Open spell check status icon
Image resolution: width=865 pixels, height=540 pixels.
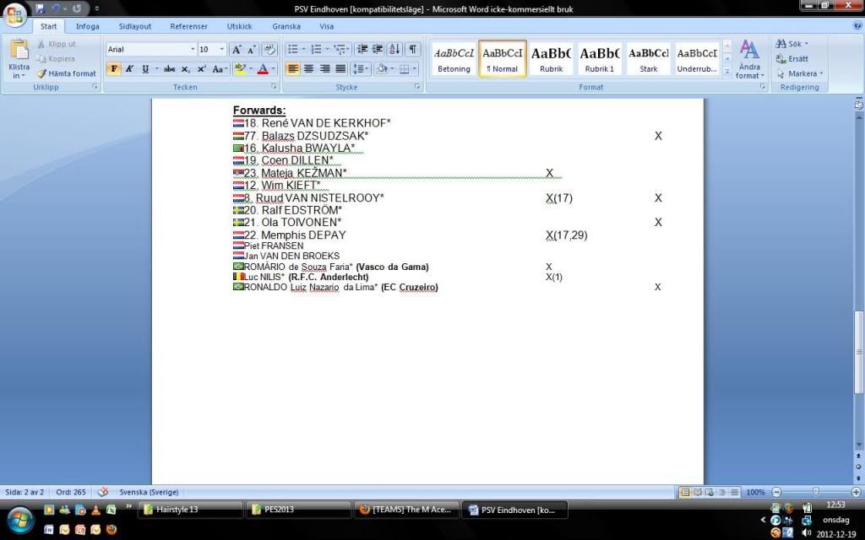[103, 492]
